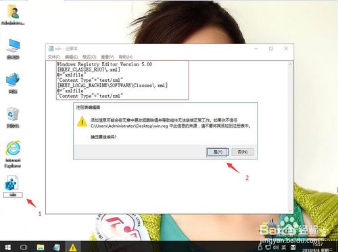Click the Registry Editor warning taskbar icon
338x252 pixels.
[x=73, y=247]
